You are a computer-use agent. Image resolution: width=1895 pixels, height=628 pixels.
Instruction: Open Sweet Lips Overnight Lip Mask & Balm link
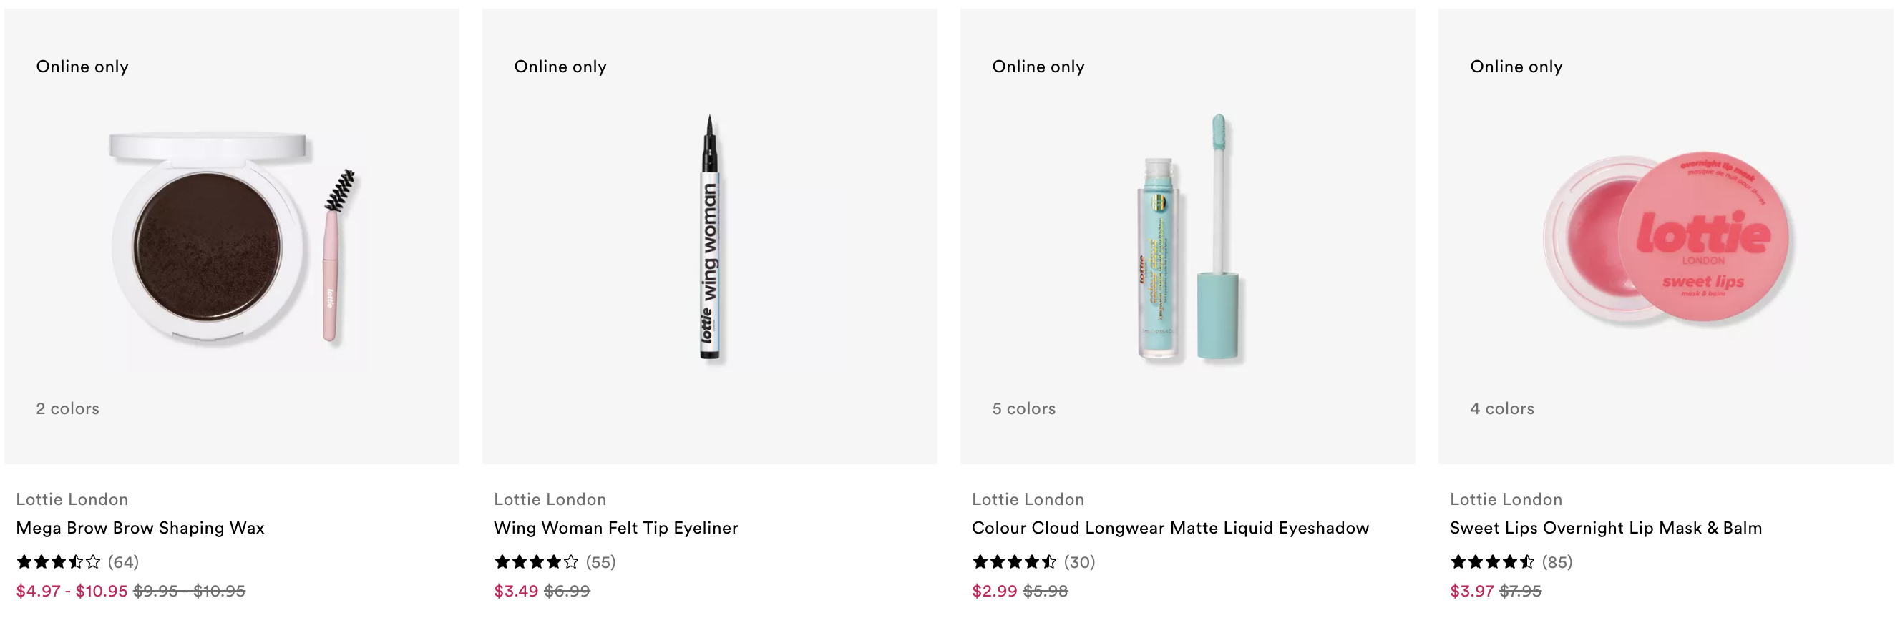(1606, 528)
